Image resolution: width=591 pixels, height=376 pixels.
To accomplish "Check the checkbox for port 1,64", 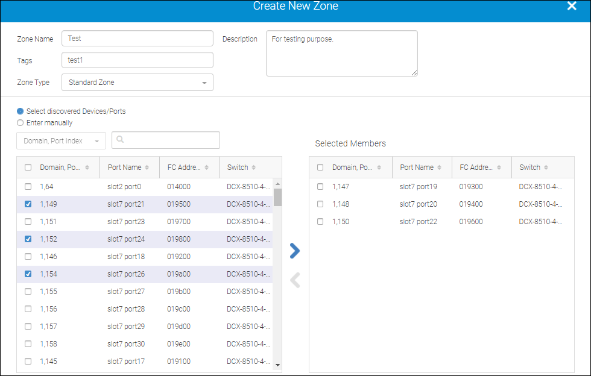I will (27, 187).
